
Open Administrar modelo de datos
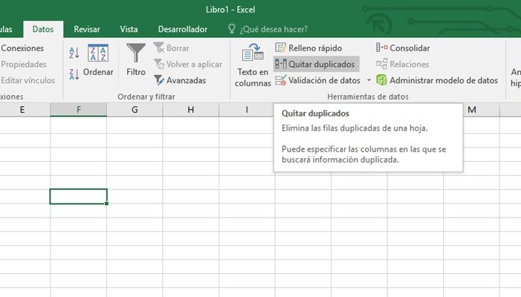pos(437,80)
